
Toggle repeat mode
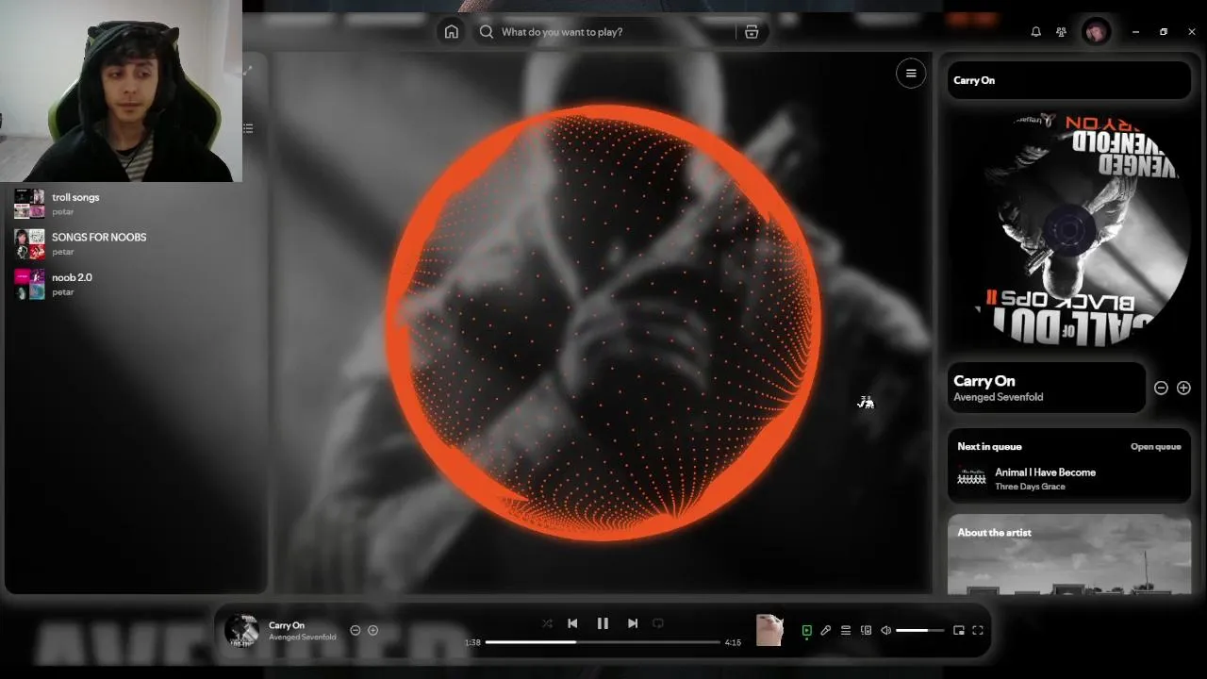658,623
